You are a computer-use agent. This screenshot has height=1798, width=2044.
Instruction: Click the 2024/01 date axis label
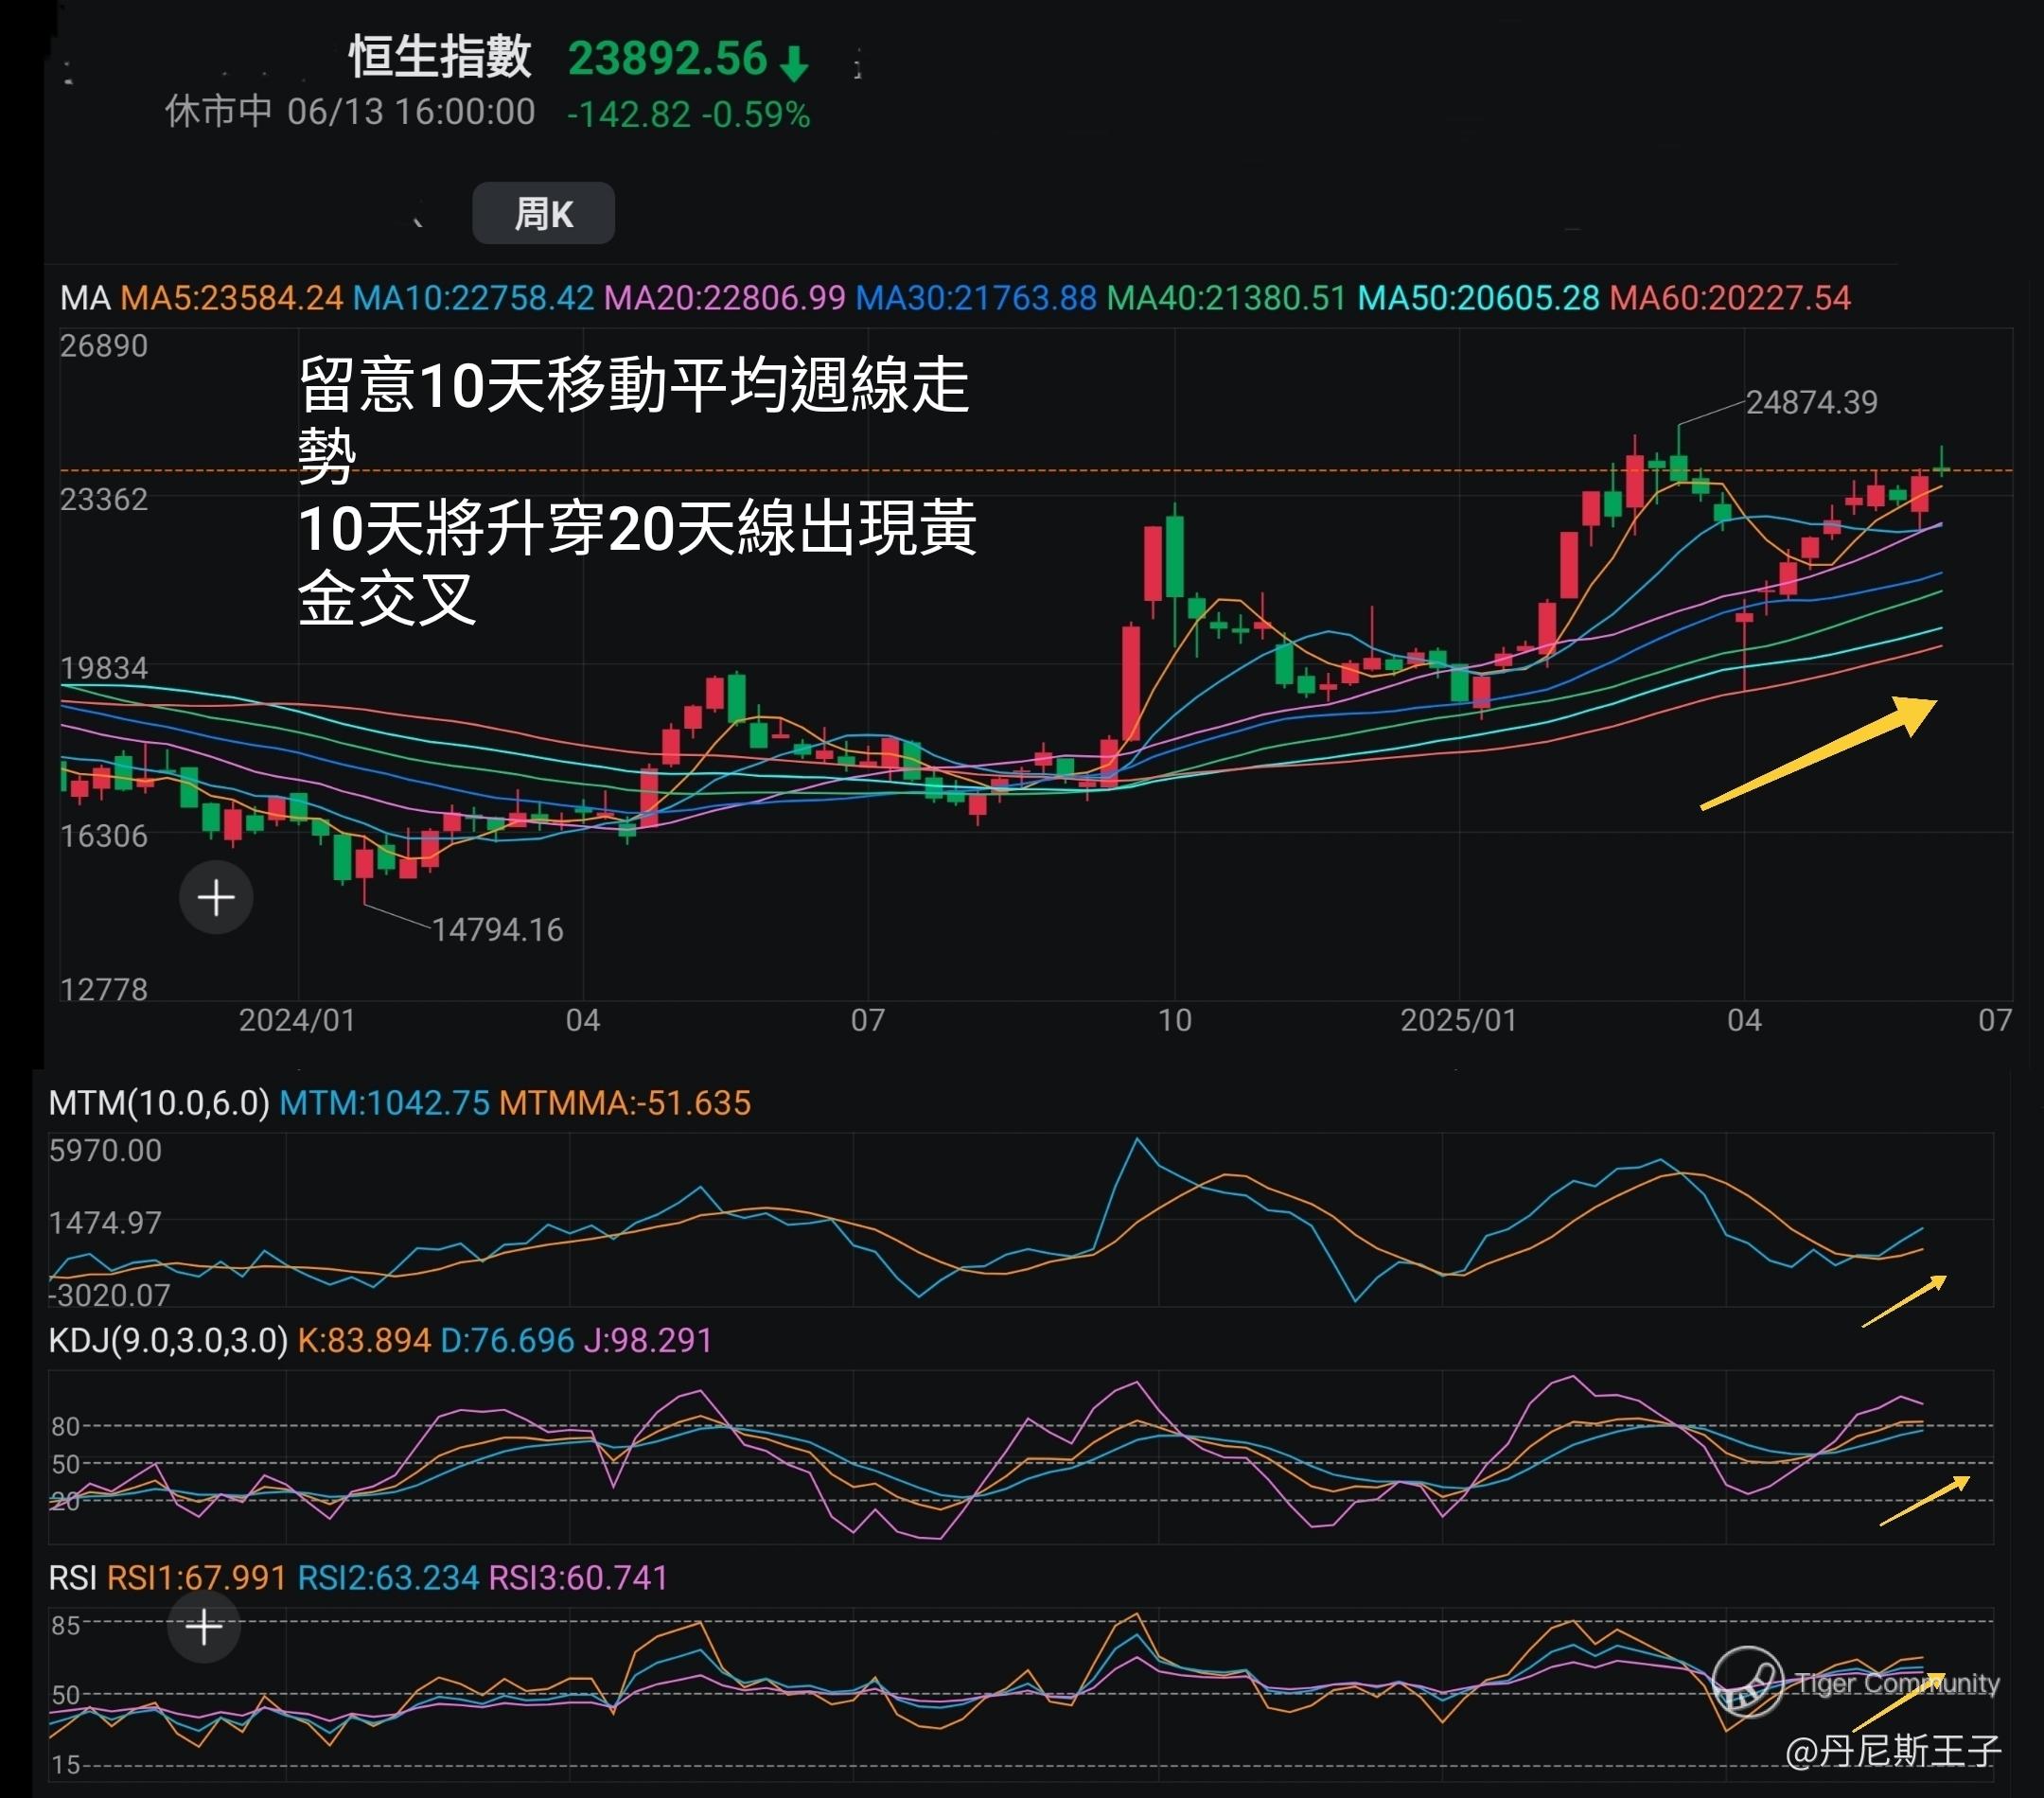297,1020
